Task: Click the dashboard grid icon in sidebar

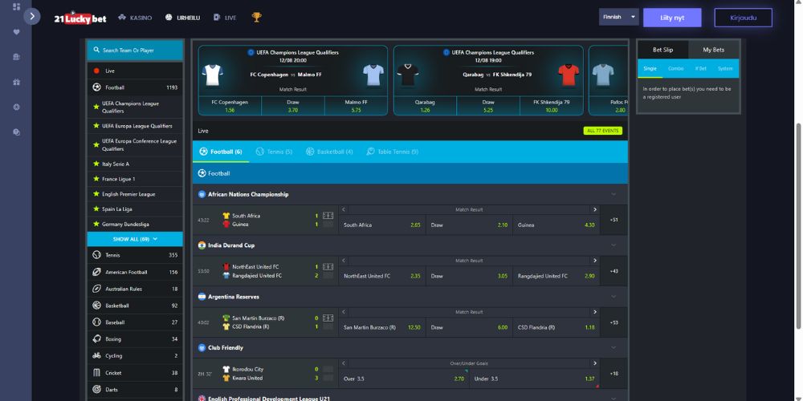Action: [x=16, y=6]
